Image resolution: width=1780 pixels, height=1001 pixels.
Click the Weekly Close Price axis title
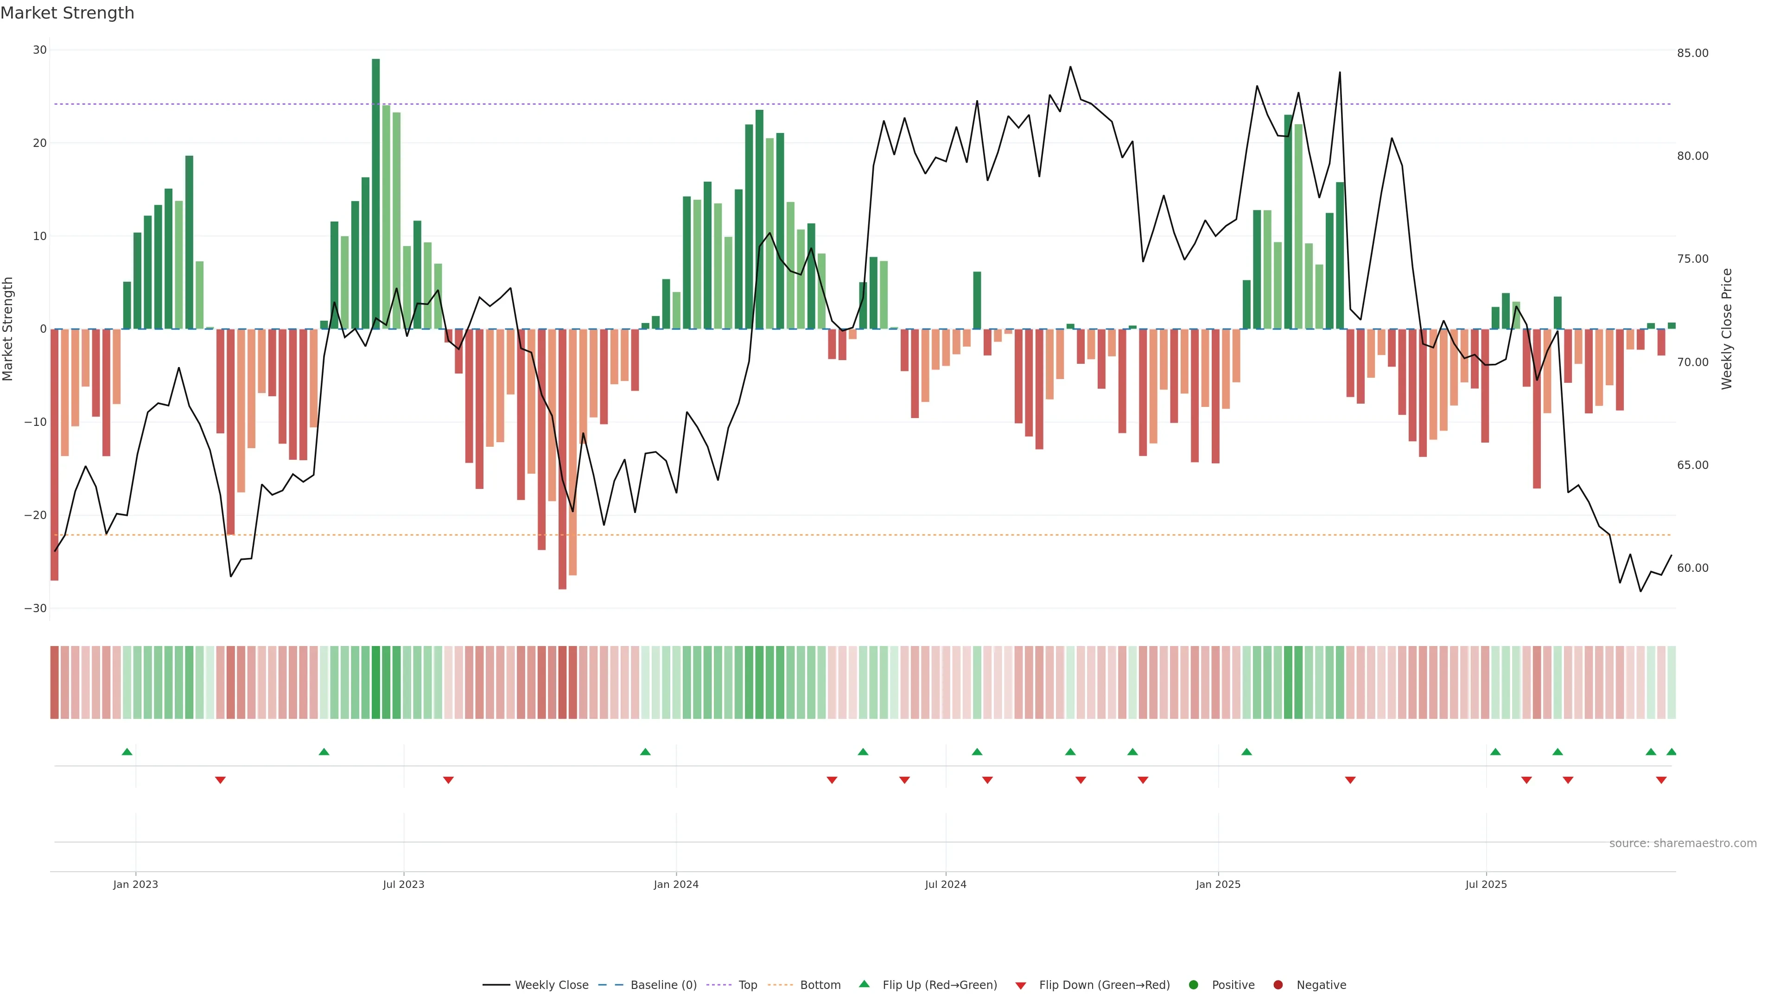pyautogui.click(x=1726, y=329)
